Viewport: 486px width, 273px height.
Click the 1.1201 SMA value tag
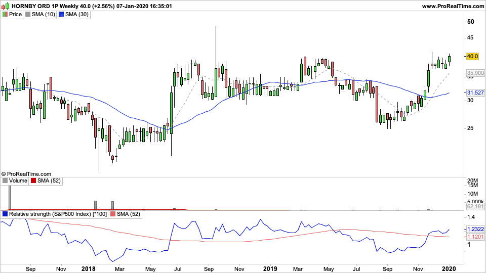[x=475, y=237]
